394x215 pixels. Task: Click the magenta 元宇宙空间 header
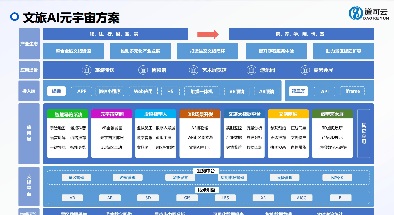pos(112,114)
